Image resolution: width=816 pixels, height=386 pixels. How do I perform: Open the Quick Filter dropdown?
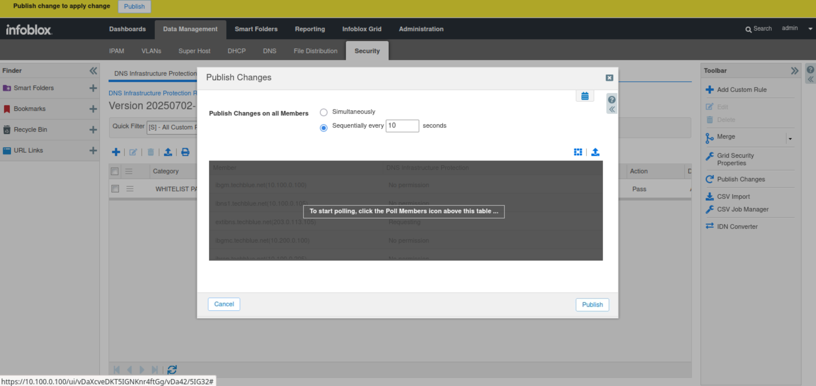click(x=172, y=127)
